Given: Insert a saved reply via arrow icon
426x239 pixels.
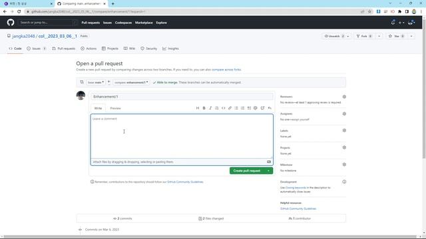Looking at the screenshot, I should point(270,108).
